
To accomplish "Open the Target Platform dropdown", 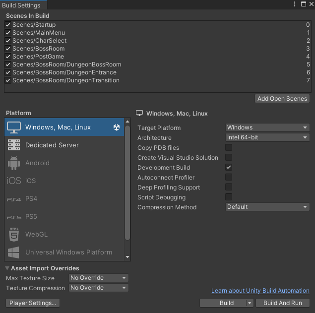I will pyautogui.click(x=267, y=127).
